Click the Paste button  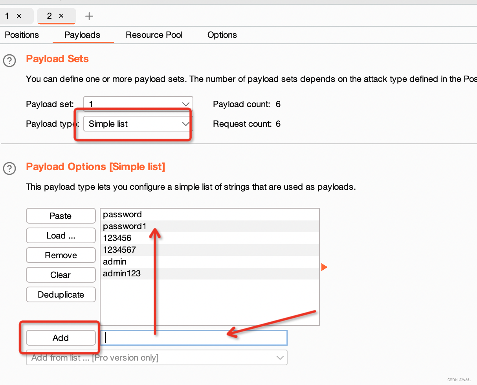click(61, 216)
